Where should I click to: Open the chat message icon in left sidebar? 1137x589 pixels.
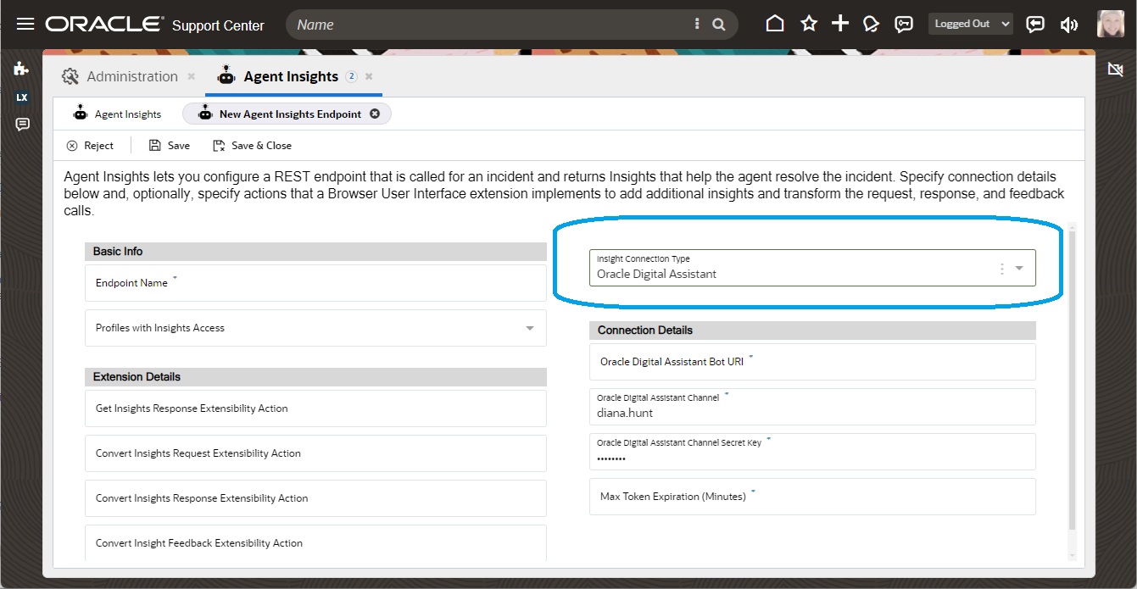pos(22,125)
